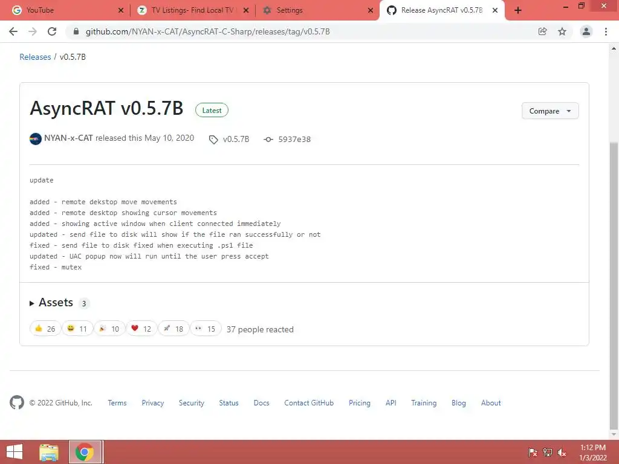619x464 pixels.
Task: Open the Docs footer link
Action: point(261,403)
